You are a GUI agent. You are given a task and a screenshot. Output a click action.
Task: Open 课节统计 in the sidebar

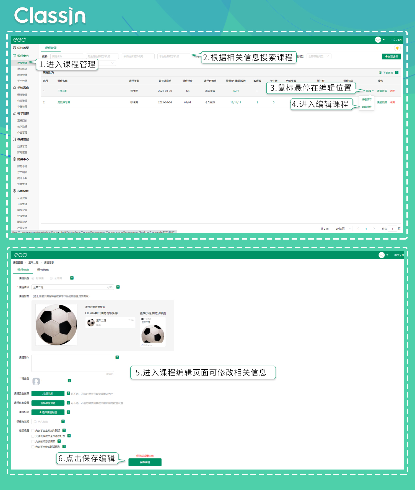[22, 69]
